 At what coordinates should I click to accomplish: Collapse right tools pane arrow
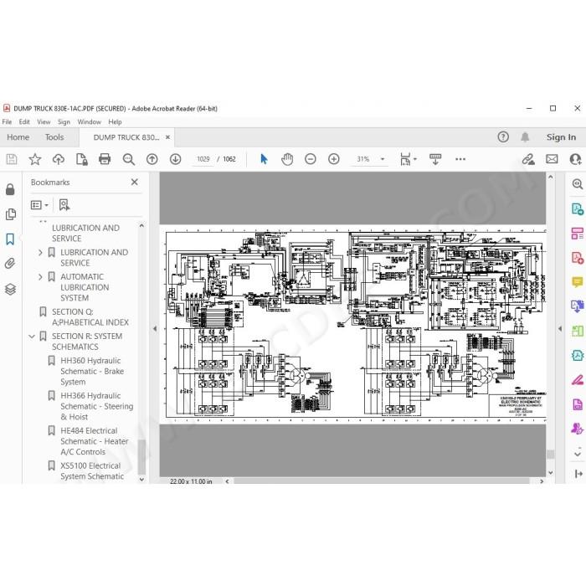[x=560, y=329]
